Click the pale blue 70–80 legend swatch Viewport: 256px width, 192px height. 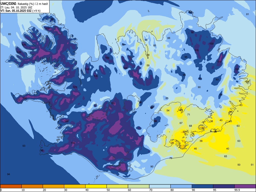point(160,186)
